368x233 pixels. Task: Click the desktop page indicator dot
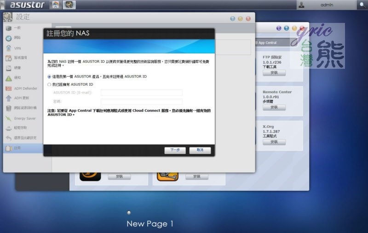click(x=129, y=213)
